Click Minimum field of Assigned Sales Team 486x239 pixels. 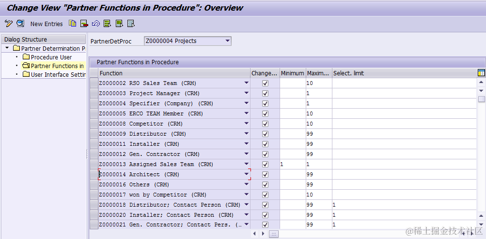(293, 164)
